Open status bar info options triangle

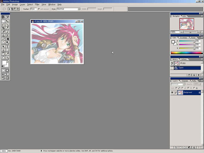pos(41,151)
